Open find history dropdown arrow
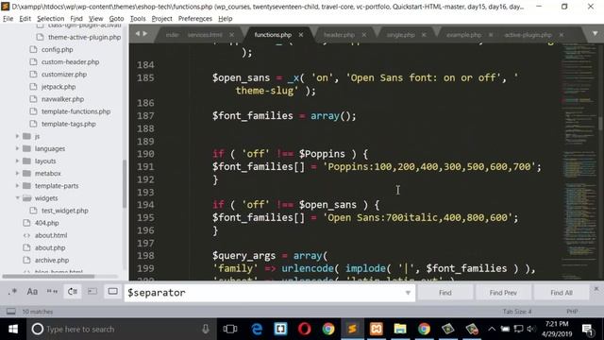The image size is (604, 340). 408,293
